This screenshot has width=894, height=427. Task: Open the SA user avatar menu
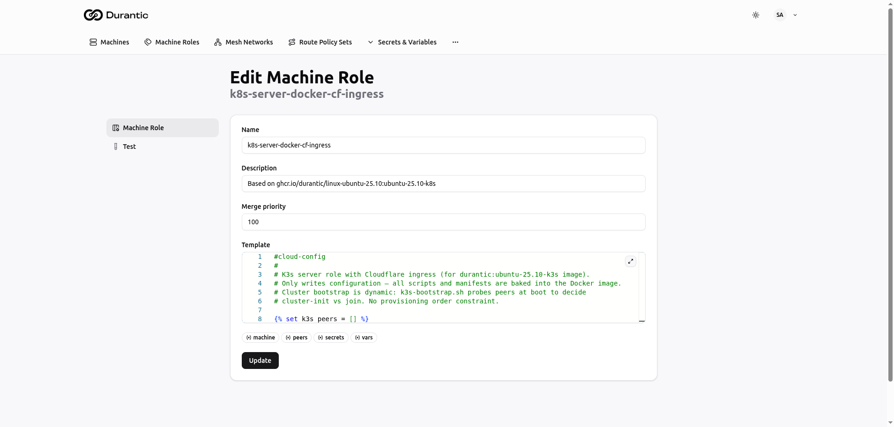pyautogui.click(x=780, y=15)
